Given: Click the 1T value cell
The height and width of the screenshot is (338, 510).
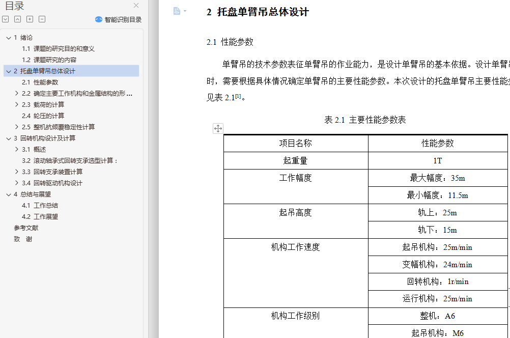Looking at the screenshot, I should 438,161.
